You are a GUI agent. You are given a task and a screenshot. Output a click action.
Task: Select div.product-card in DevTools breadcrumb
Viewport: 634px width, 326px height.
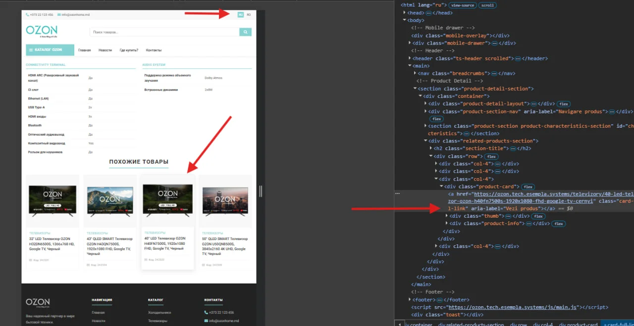tap(579, 325)
